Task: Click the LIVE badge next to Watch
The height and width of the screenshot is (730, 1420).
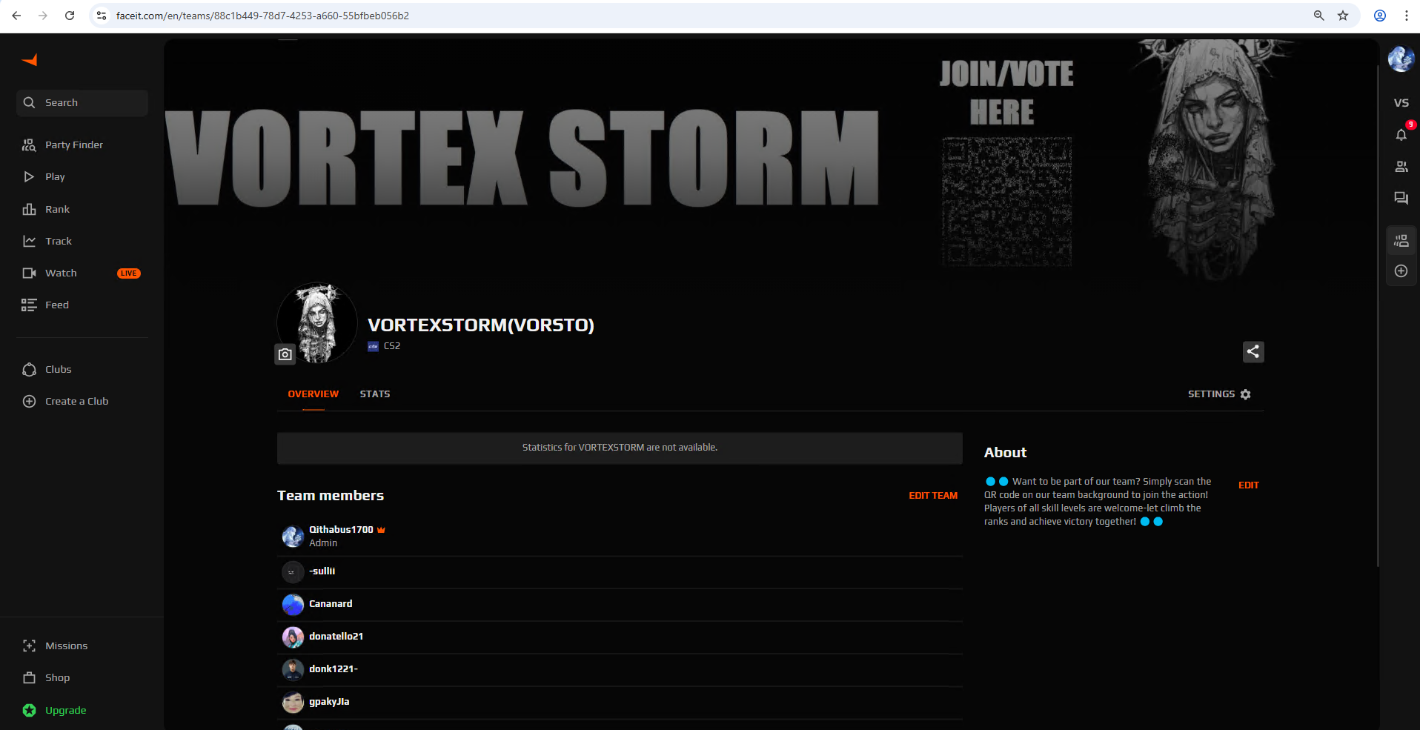Action: coord(129,273)
